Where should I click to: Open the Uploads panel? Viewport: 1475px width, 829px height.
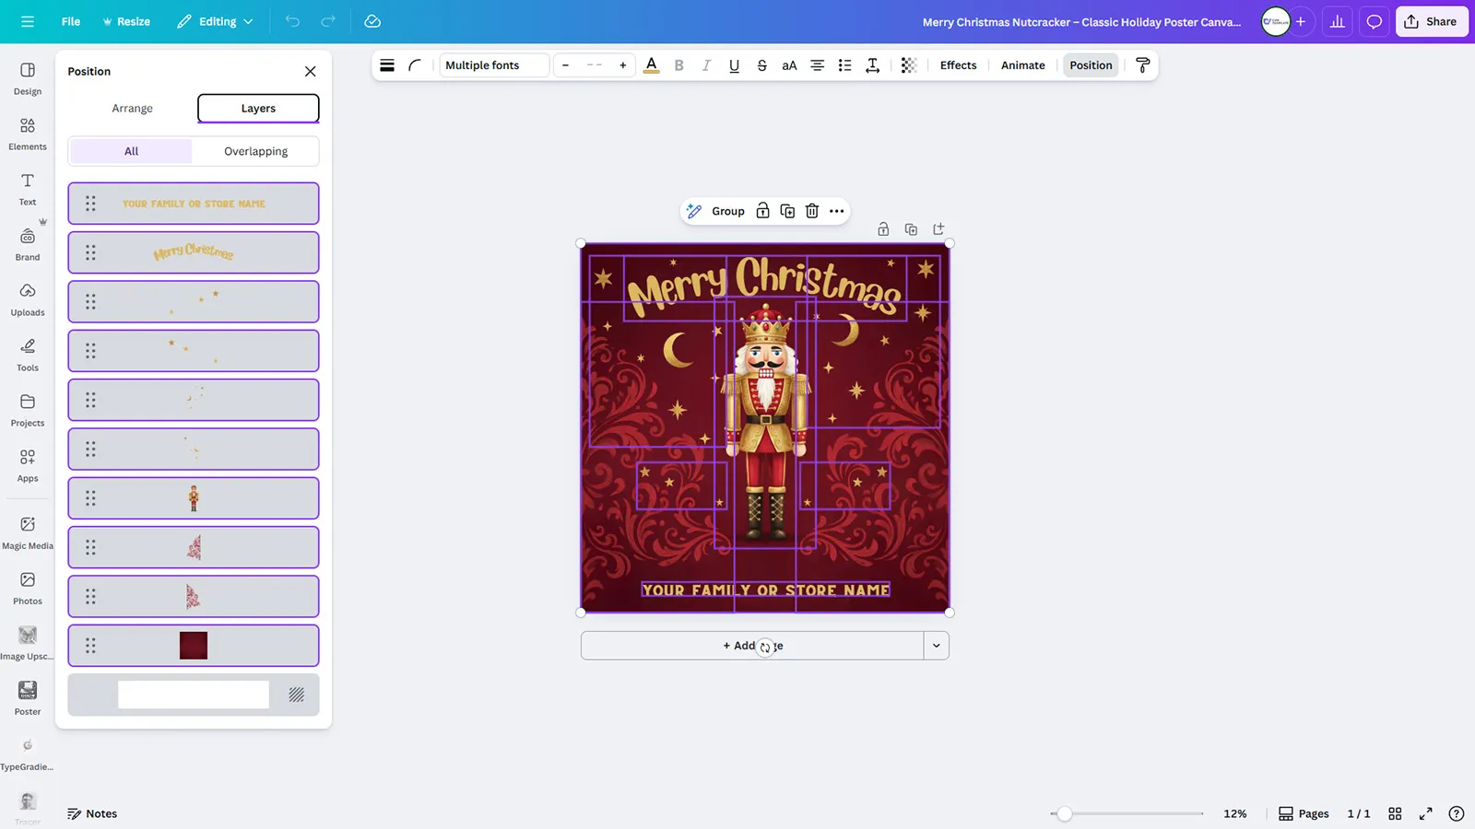tap(27, 299)
